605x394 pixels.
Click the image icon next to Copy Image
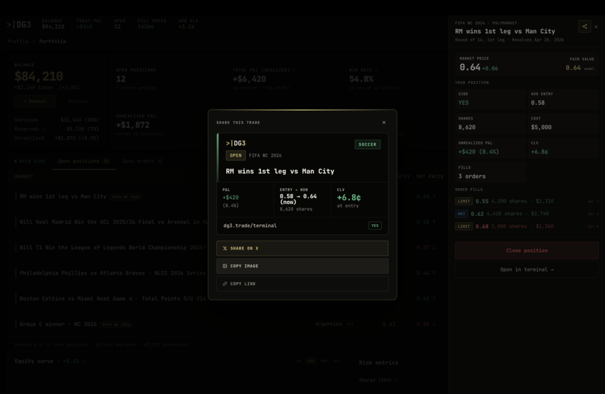(225, 266)
